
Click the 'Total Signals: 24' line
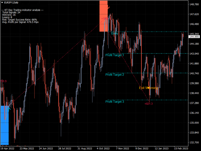tap(11, 13)
